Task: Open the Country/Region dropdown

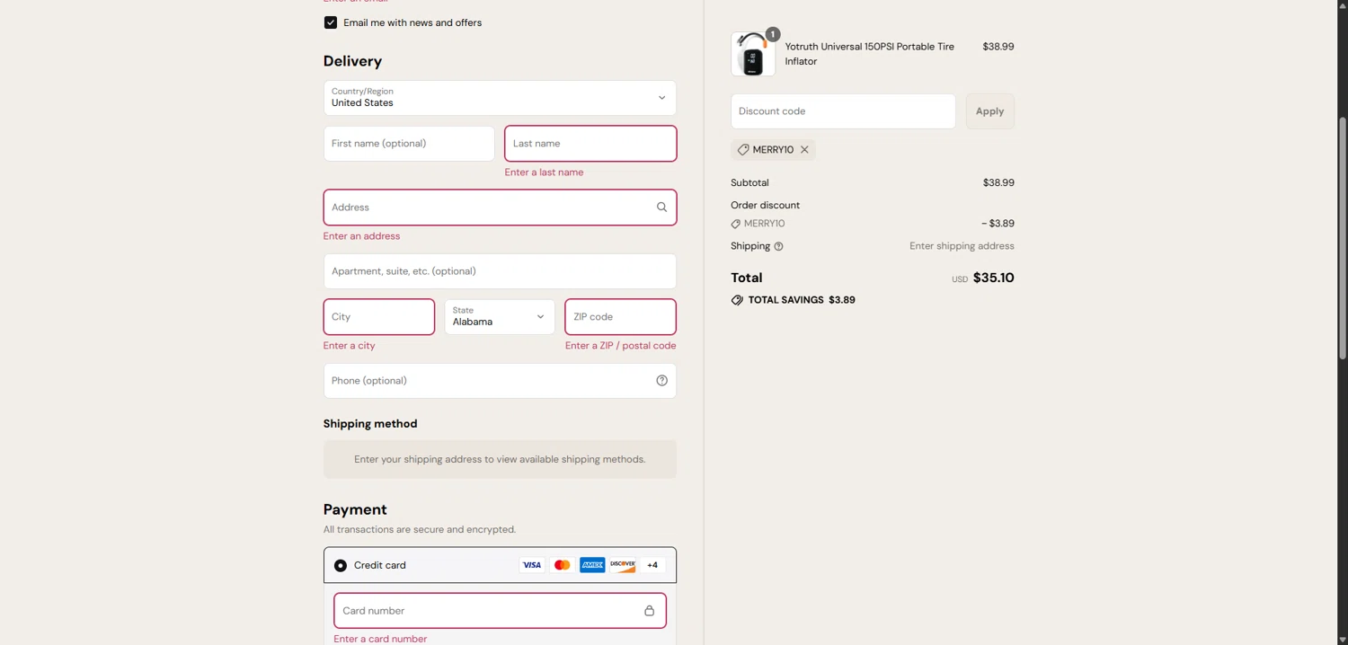Action: click(x=500, y=98)
